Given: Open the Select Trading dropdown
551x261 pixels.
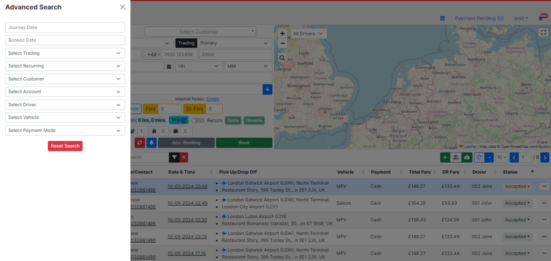Looking at the screenshot, I should tap(65, 53).
